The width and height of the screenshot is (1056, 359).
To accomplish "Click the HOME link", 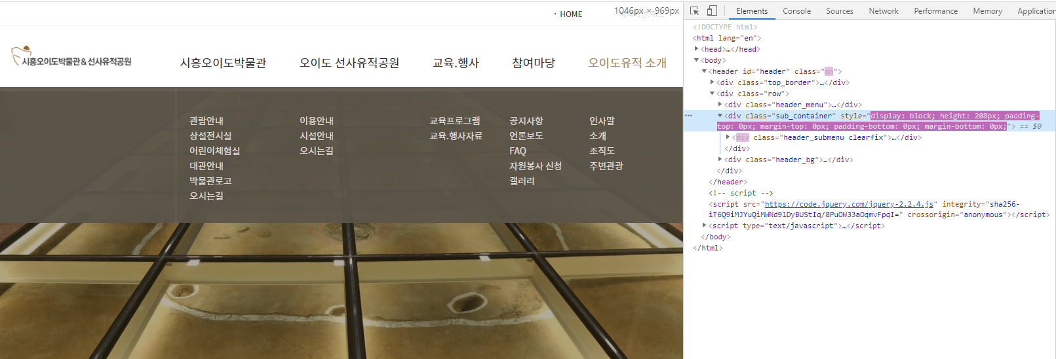I will coord(570,14).
